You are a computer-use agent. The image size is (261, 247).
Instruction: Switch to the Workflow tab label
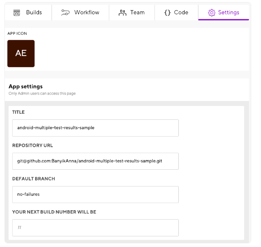[x=87, y=13]
